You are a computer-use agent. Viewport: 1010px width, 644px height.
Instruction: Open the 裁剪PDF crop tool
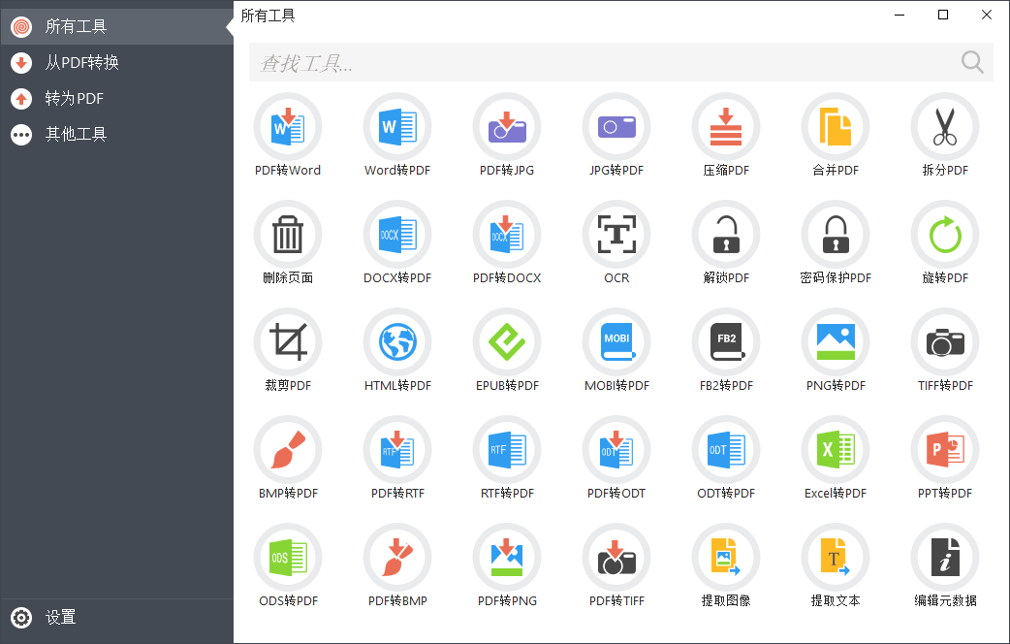[288, 342]
